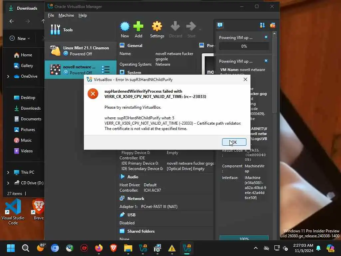Open the New dropdown in File Explorer

coord(20,38)
